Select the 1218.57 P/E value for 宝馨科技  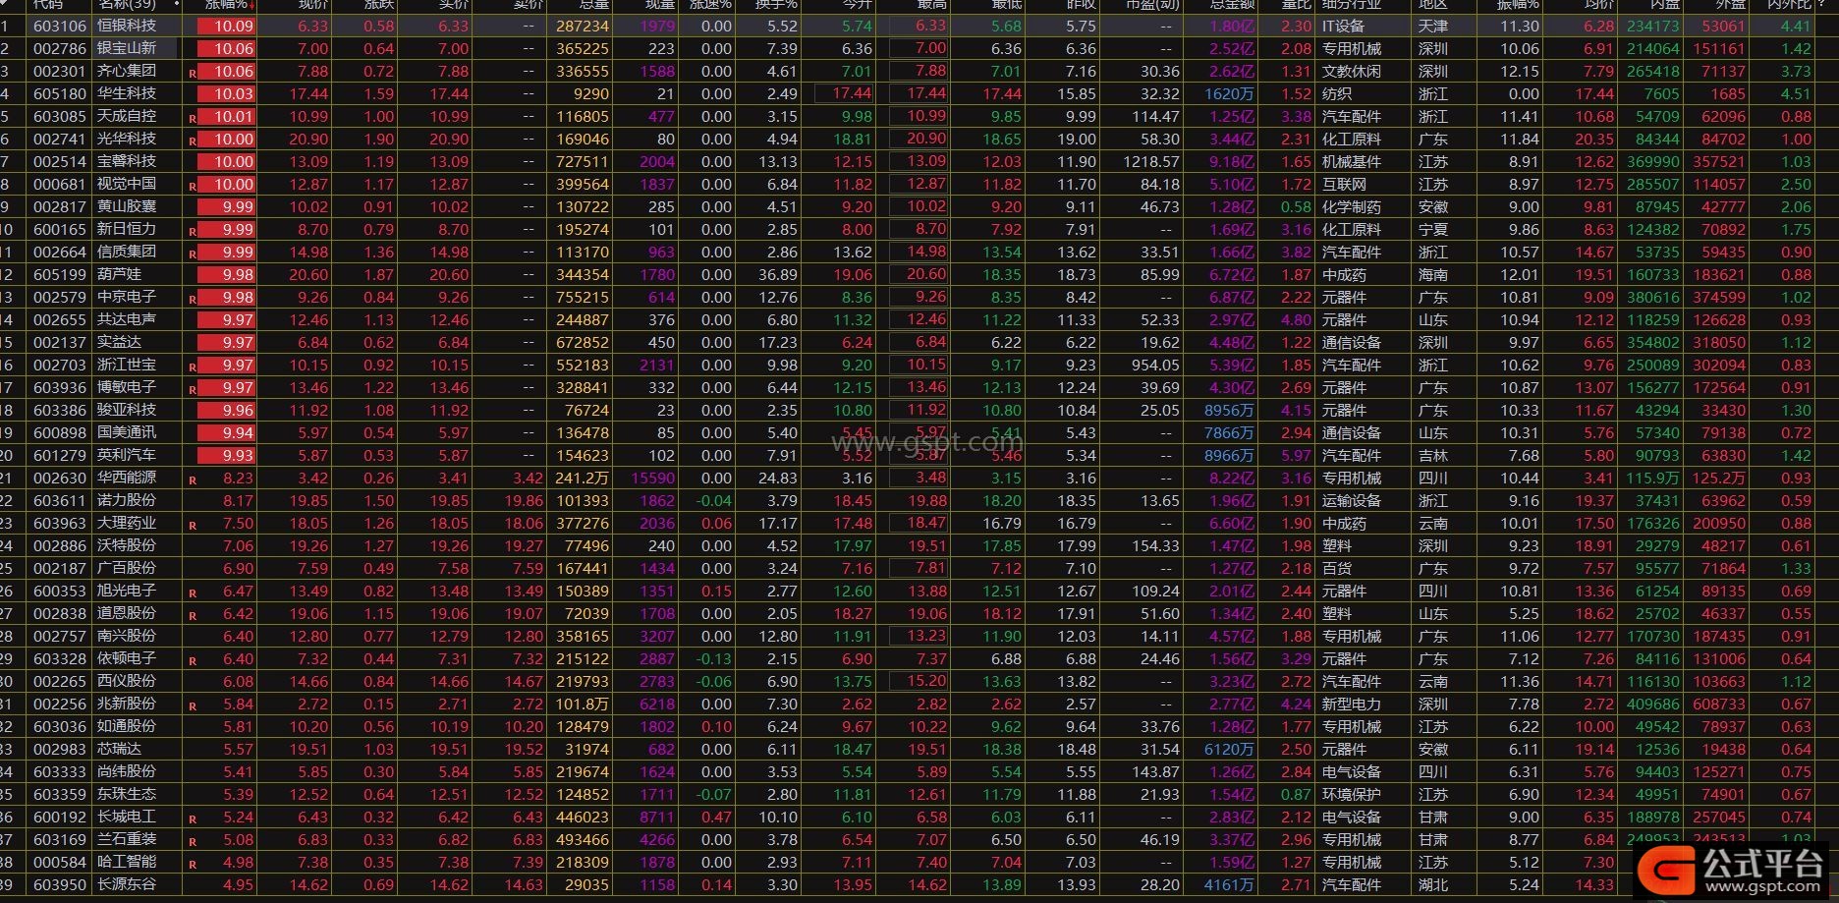(x=1151, y=161)
